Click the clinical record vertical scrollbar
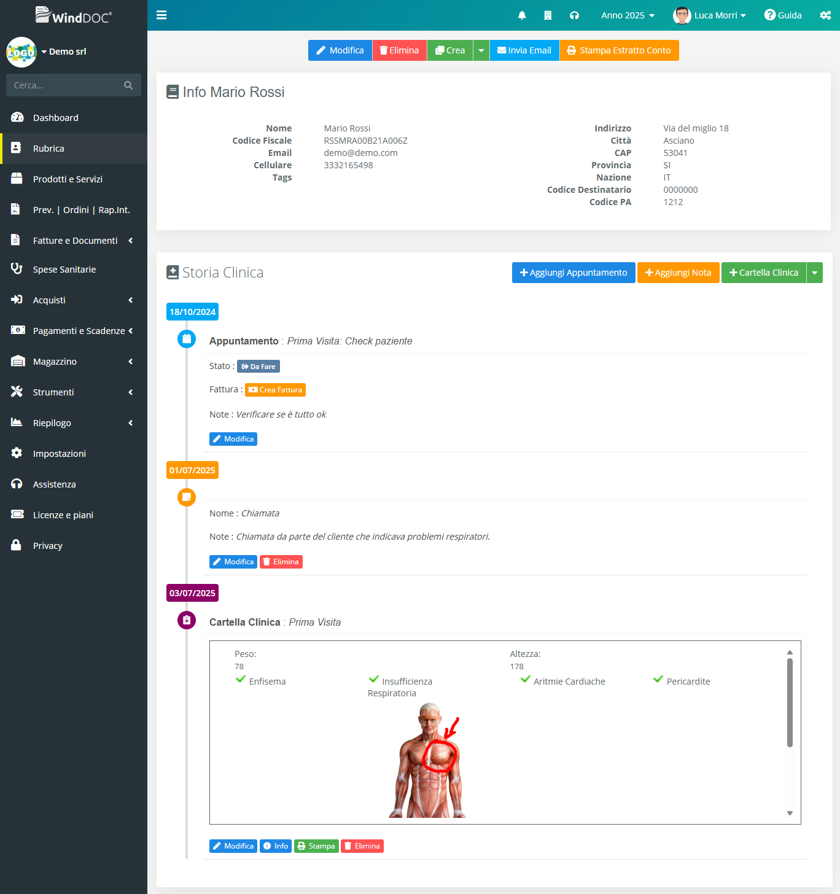This screenshot has height=894, width=840. point(790,702)
